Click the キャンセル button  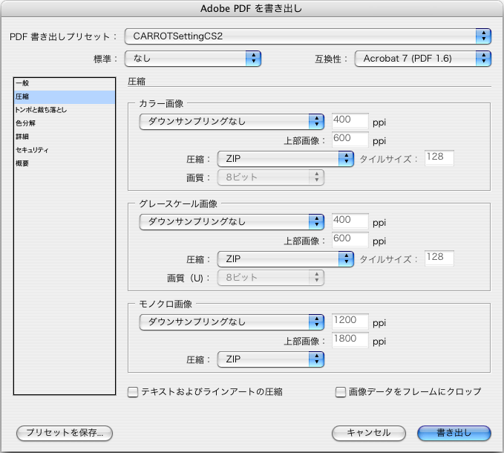point(369,433)
